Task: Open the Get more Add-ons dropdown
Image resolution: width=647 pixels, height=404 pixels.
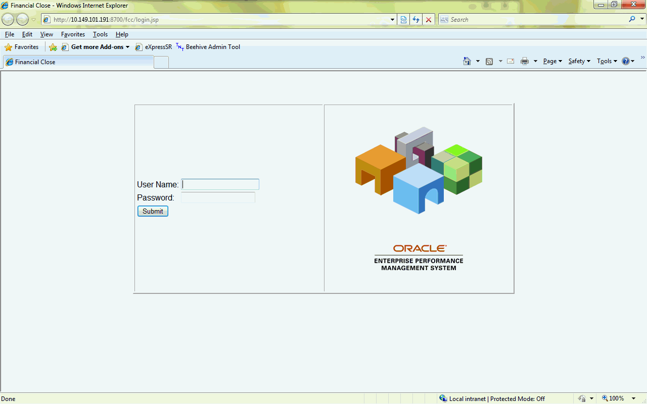Action: (96, 47)
